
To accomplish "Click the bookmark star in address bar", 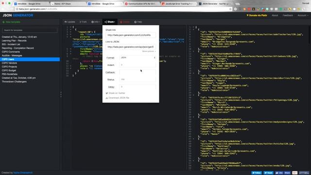I will click(x=230, y=9).
